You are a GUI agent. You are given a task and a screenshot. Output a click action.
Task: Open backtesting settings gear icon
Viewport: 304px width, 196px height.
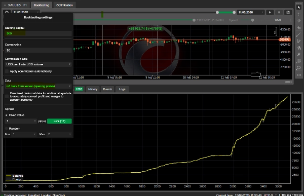click(7, 12)
